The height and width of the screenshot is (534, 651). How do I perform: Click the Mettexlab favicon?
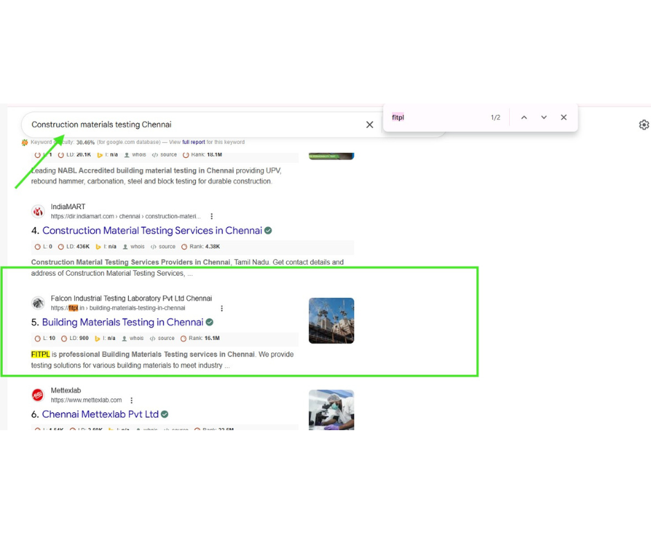38,395
